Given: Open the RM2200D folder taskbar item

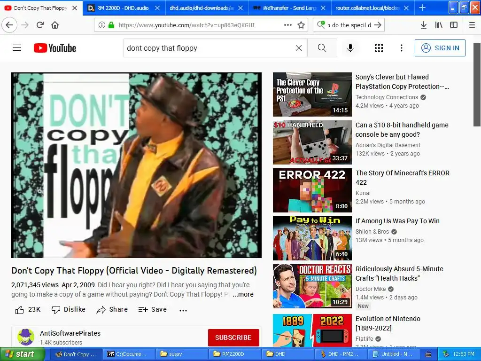Looking at the screenshot, I should pos(235,354).
